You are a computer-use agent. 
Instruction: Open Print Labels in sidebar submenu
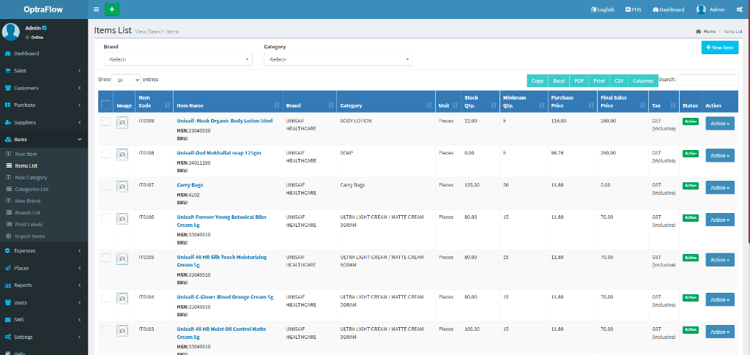(x=44, y=225)
